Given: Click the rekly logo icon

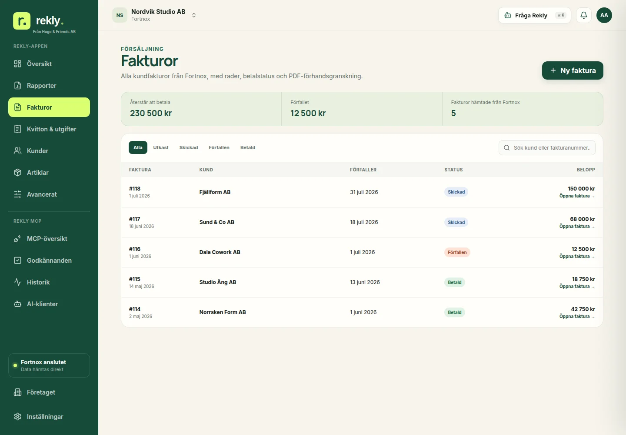Looking at the screenshot, I should point(22,21).
